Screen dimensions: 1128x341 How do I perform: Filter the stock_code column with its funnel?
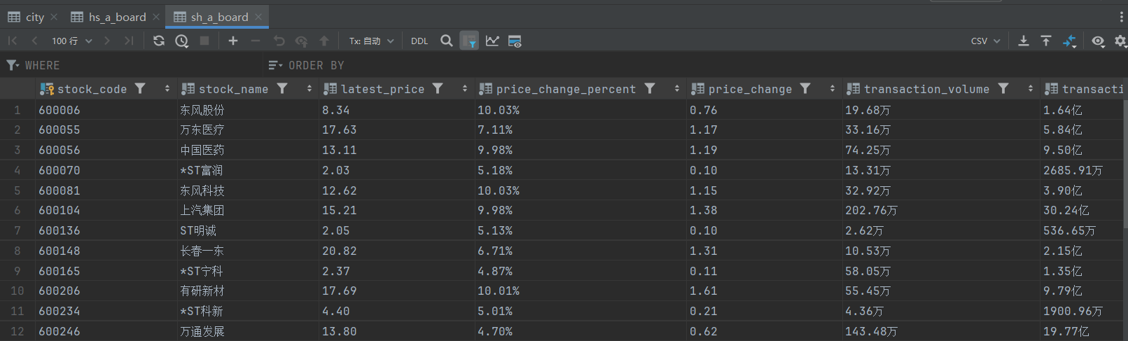click(x=140, y=88)
